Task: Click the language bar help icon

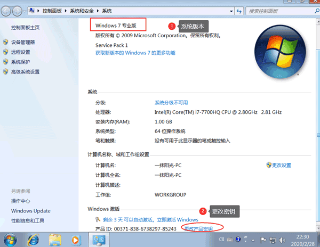Action: [x=238, y=239]
